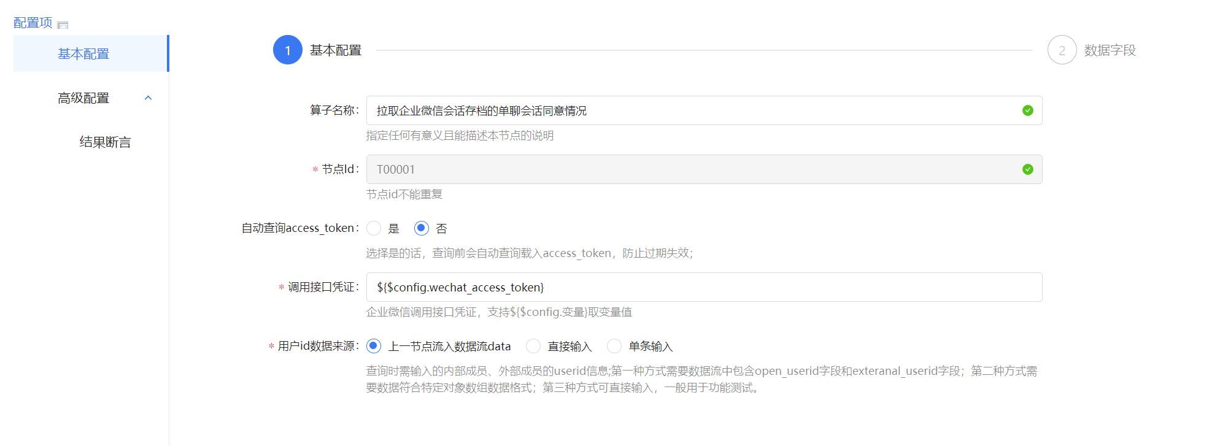This screenshot has height=446, width=1220.
Task: Choose the 单条输入 radio option
Action: click(614, 346)
